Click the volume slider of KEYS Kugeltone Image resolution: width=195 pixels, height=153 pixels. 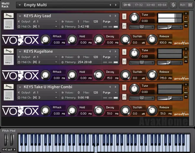click(x=170, y=63)
